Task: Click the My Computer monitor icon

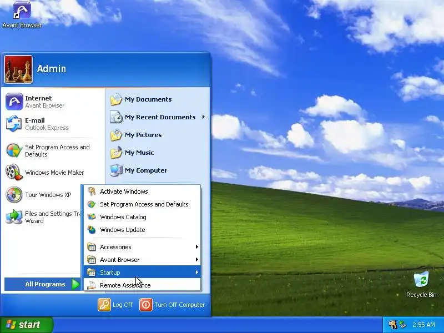Action: click(116, 170)
